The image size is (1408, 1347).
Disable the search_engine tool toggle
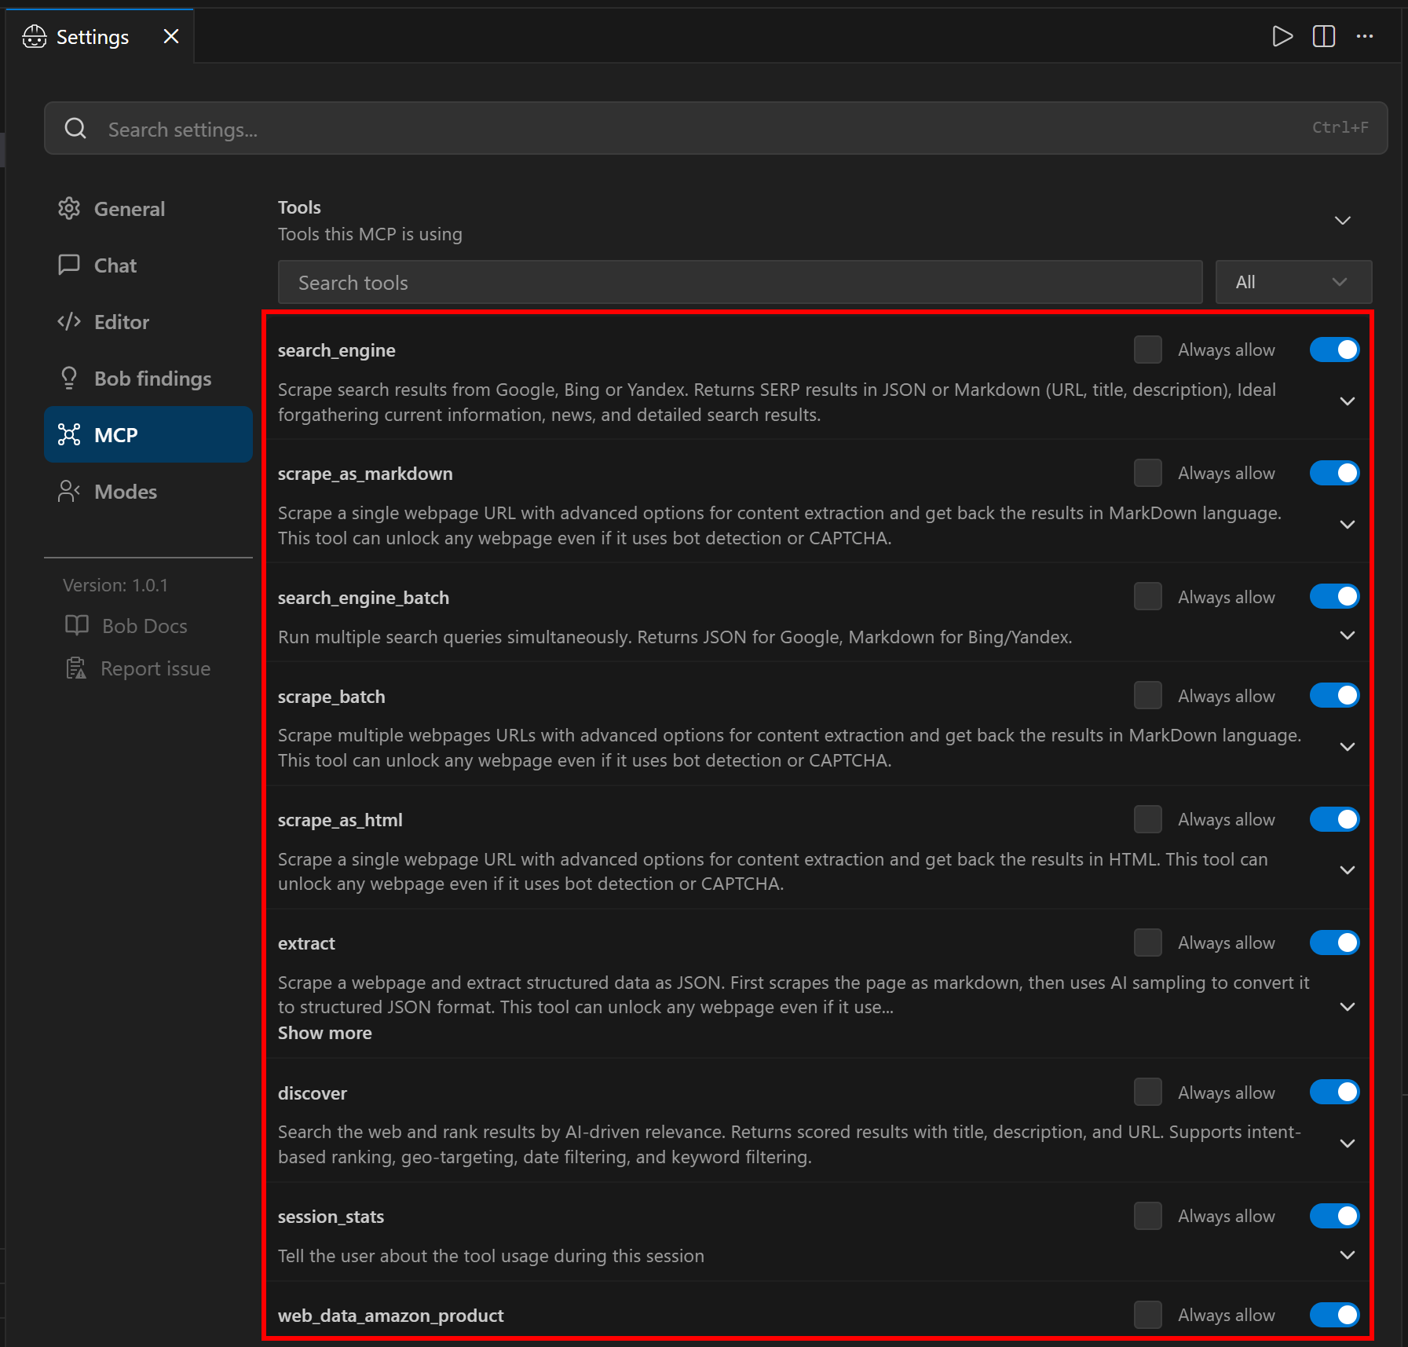click(1334, 350)
